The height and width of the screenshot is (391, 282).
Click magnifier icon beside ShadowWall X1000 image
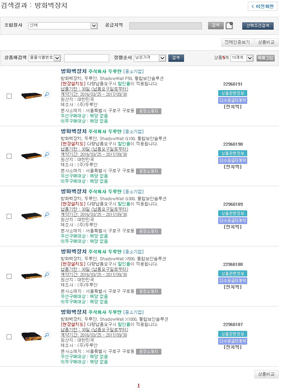tap(47, 335)
